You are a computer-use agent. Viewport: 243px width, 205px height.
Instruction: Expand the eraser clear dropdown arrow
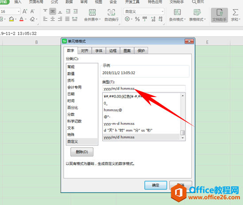tap(37, 19)
